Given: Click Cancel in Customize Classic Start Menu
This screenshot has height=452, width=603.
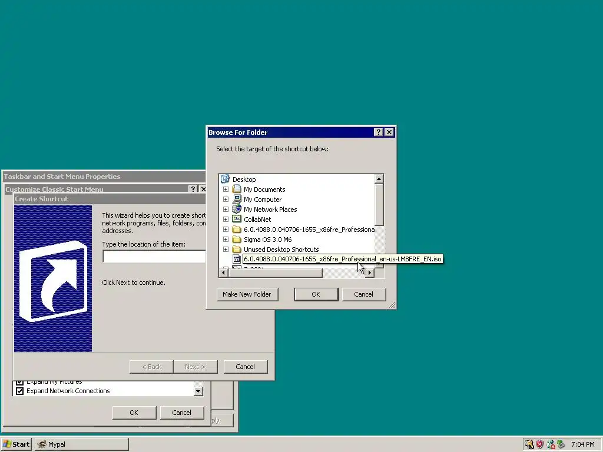Looking at the screenshot, I should pos(181,413).
